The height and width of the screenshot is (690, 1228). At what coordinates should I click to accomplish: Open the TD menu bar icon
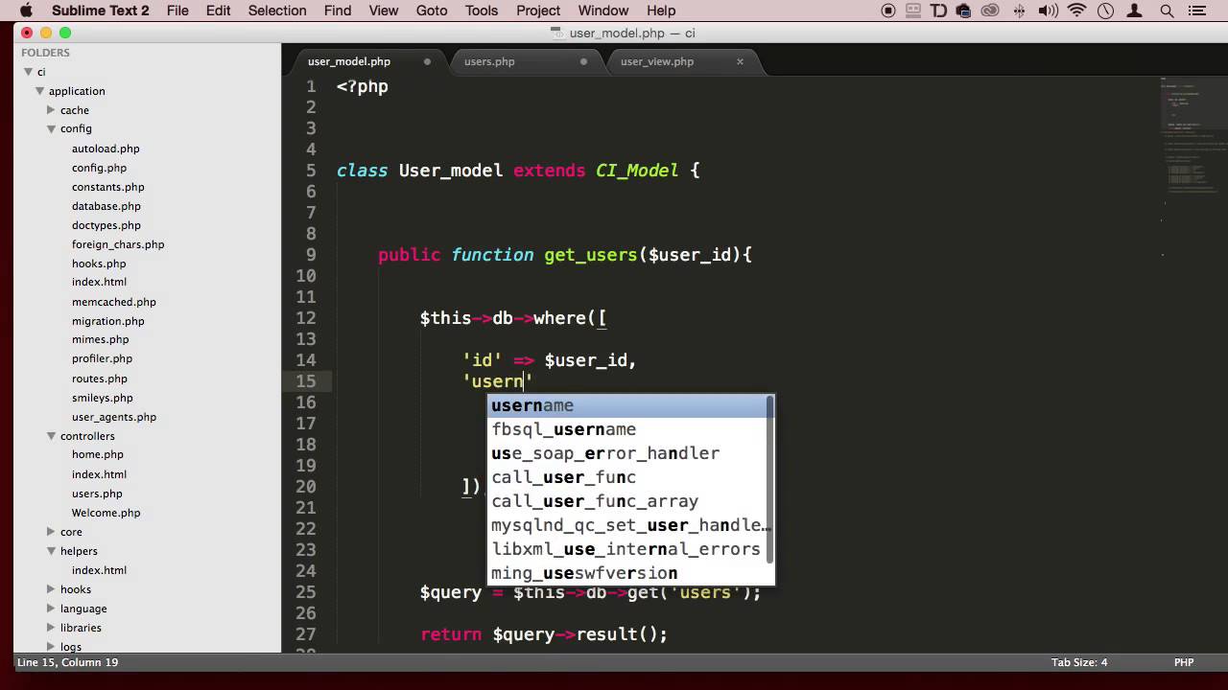938,11
